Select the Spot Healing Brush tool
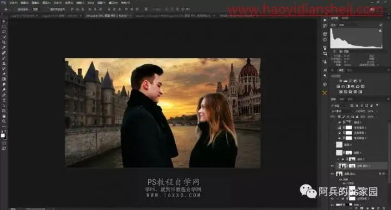The width and height of the screenshot is (391, 210). pyautogui.click(x=4, y=53)
